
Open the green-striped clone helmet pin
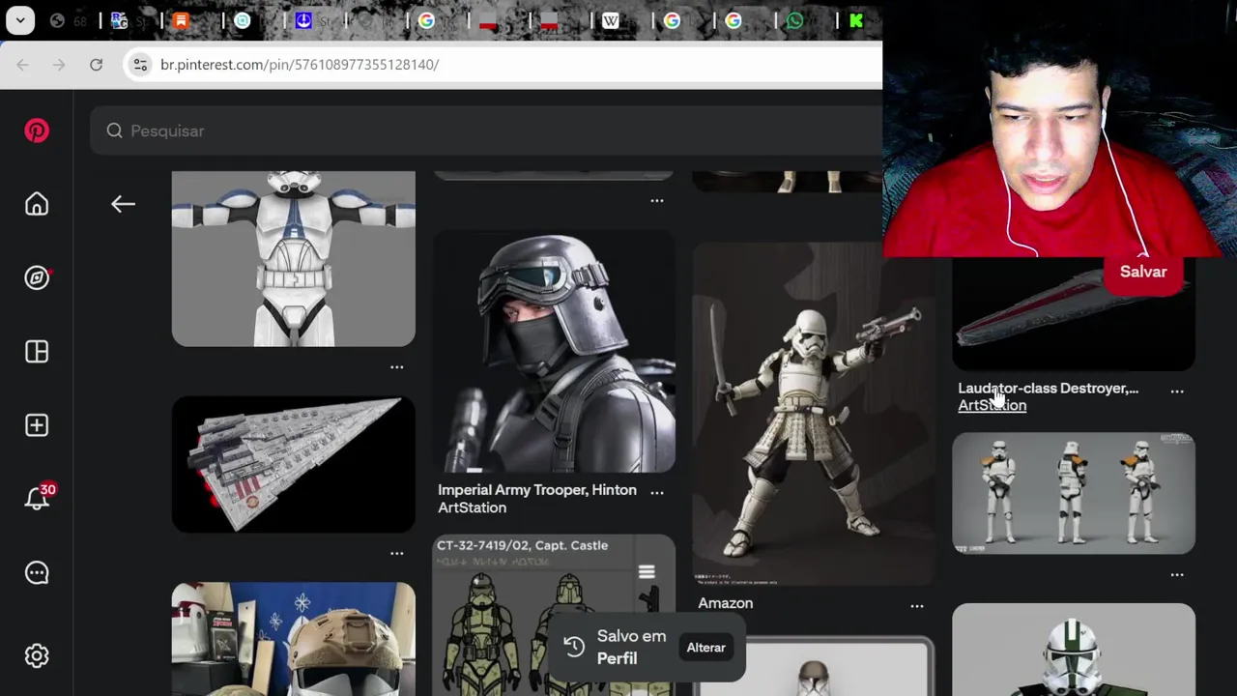pyautogui.click(x=1074, y=650)
